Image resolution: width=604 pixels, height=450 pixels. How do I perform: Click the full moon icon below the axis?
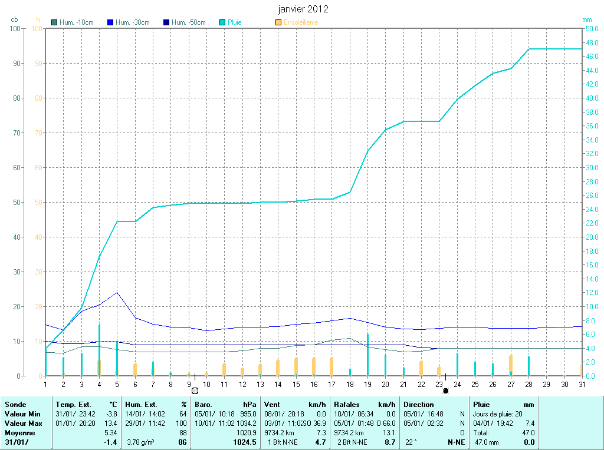(195, 391)
